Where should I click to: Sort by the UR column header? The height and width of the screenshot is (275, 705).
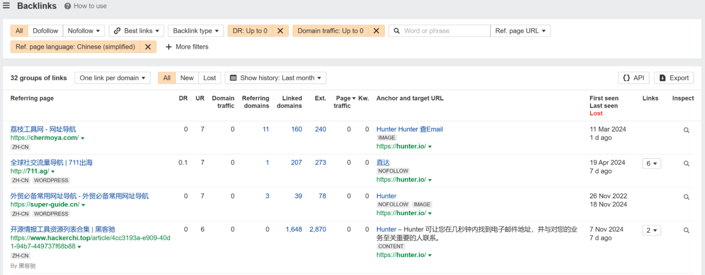click(x=200, y=98)
